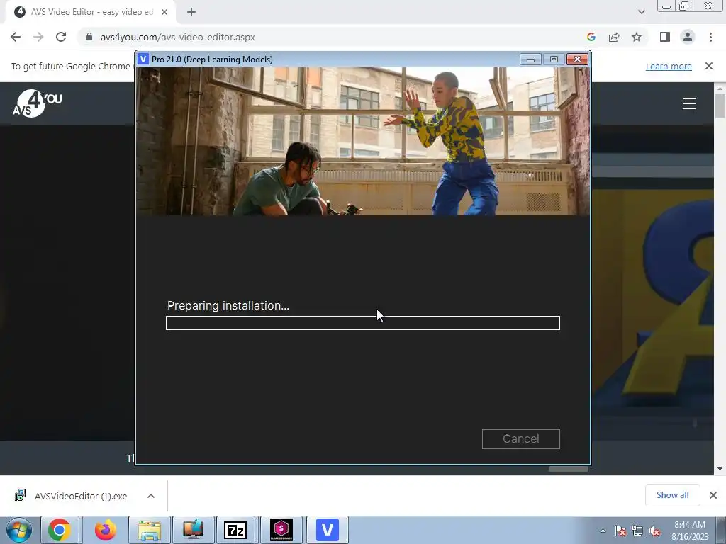Open Flare Designer taskbar icon
The image size is (726, 544).
[281, 530]
